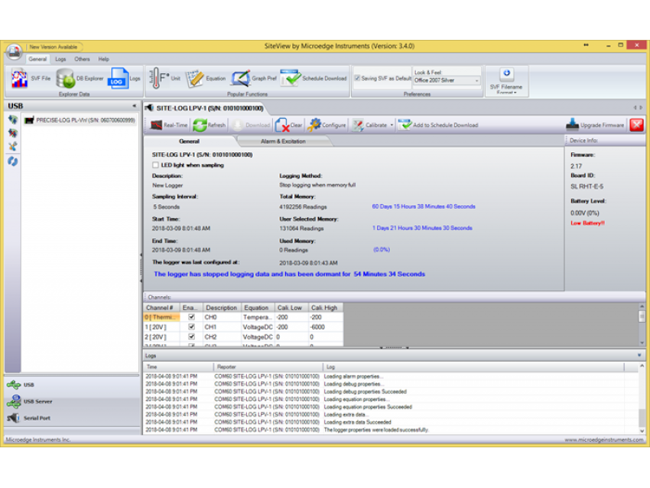
Task: Click the New Version Available notice
Action: point(54,47)
